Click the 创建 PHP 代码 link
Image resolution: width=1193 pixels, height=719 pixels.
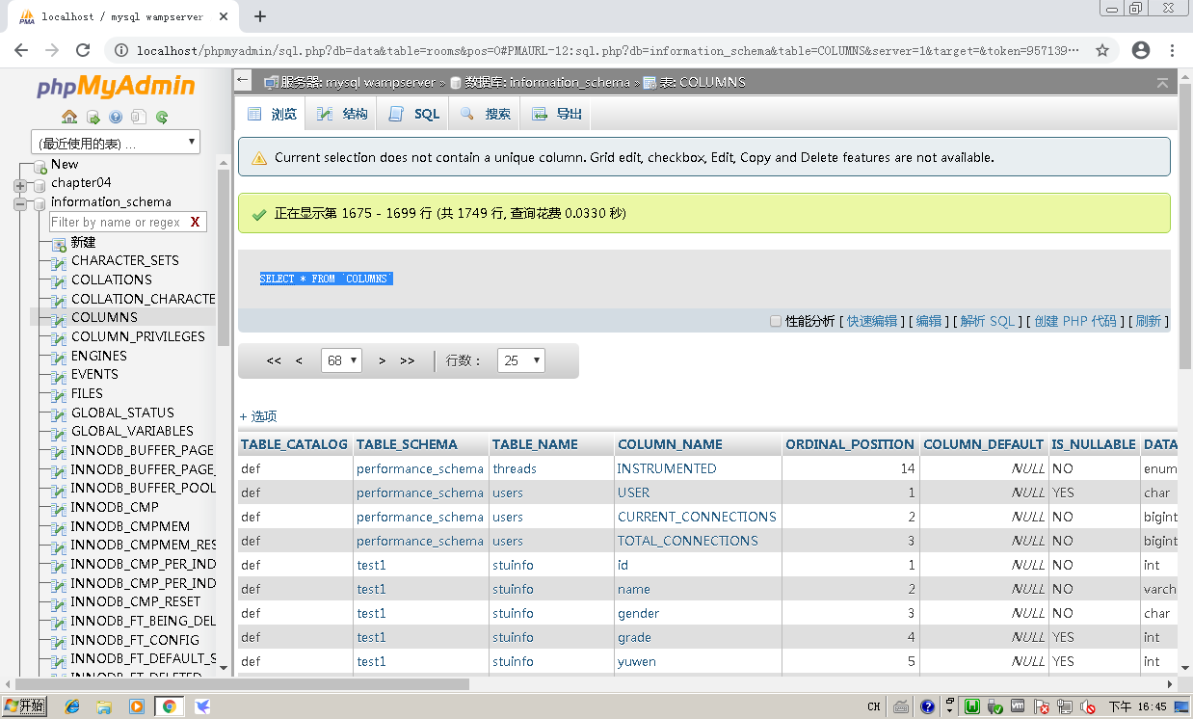click(x=1075, y=321)
